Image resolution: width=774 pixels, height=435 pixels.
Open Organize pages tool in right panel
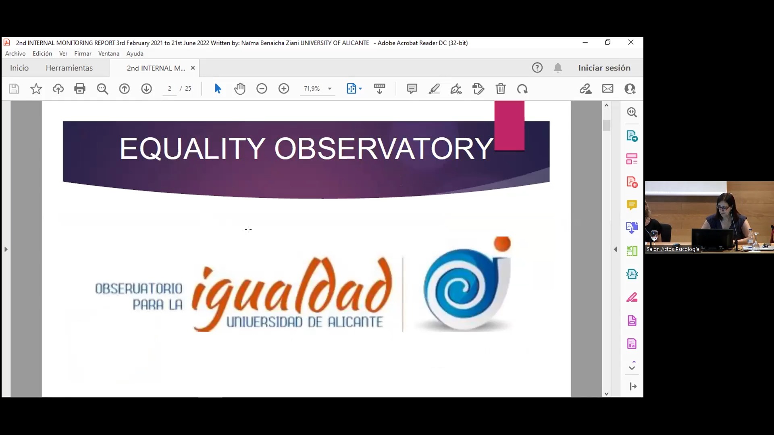point(632,159)
